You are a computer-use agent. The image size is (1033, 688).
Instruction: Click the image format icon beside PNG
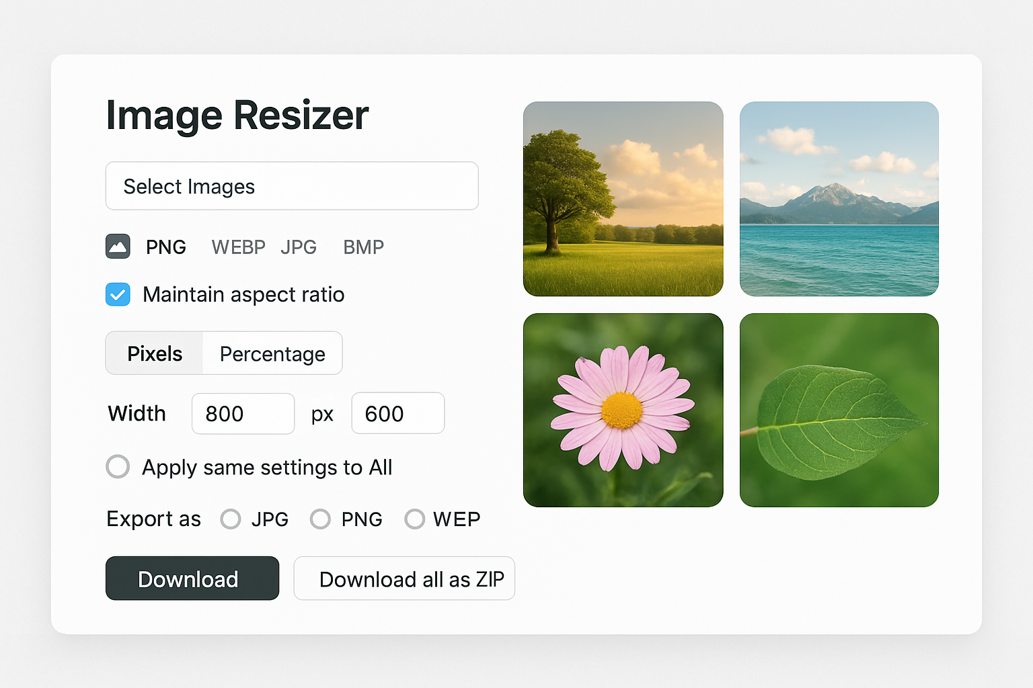pos(118,247)
